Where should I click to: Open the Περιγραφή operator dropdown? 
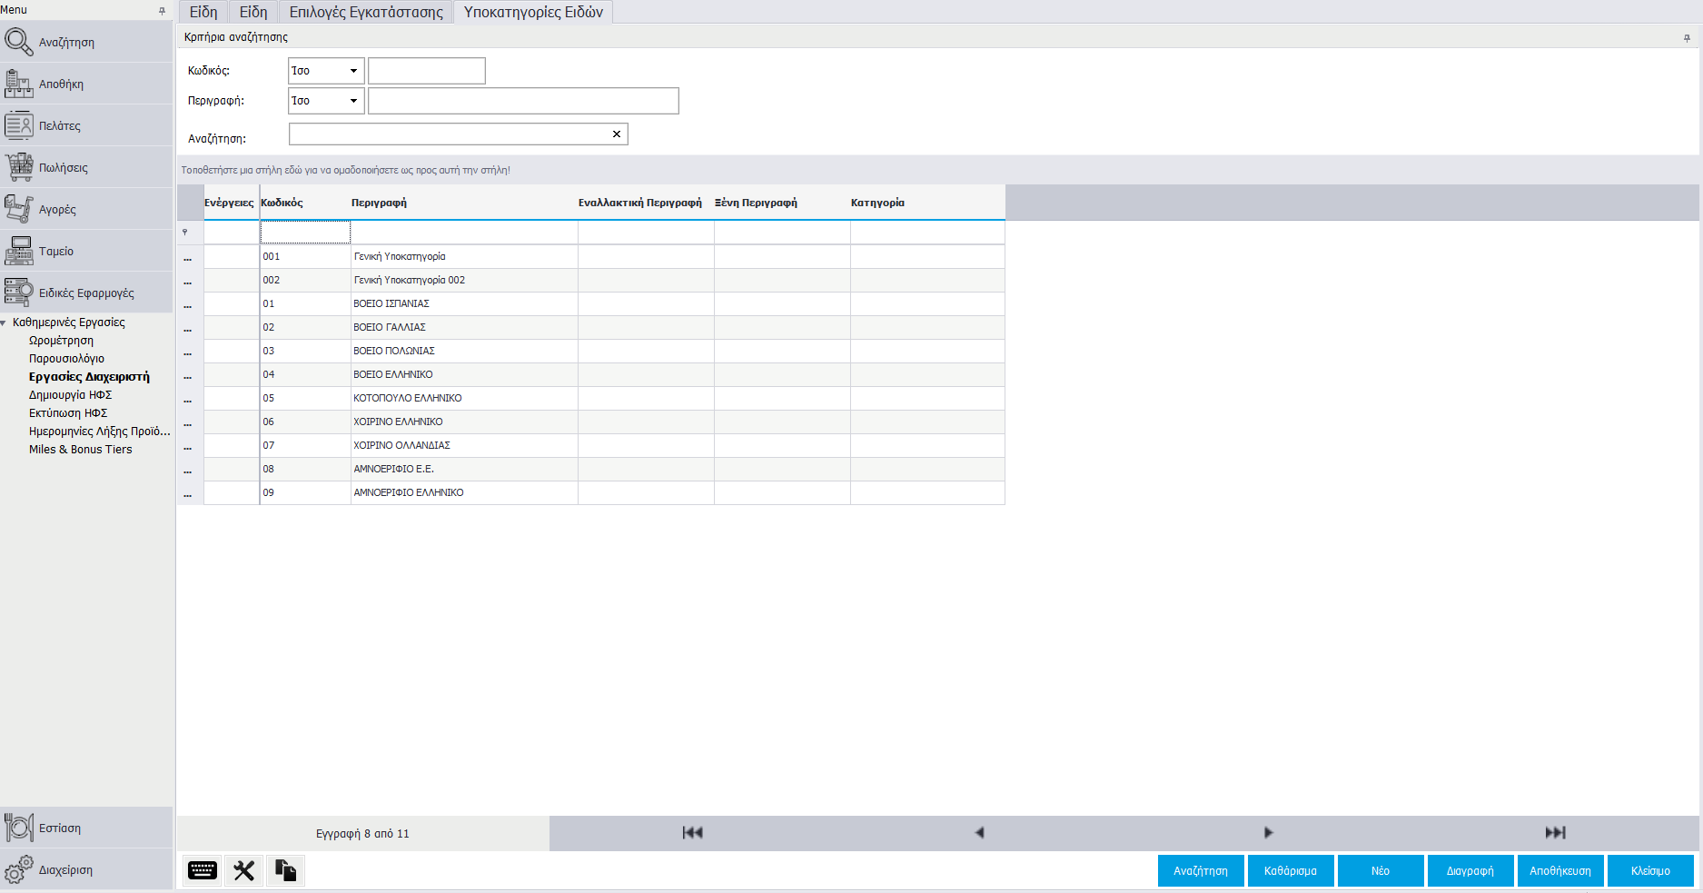coord(353,101)
